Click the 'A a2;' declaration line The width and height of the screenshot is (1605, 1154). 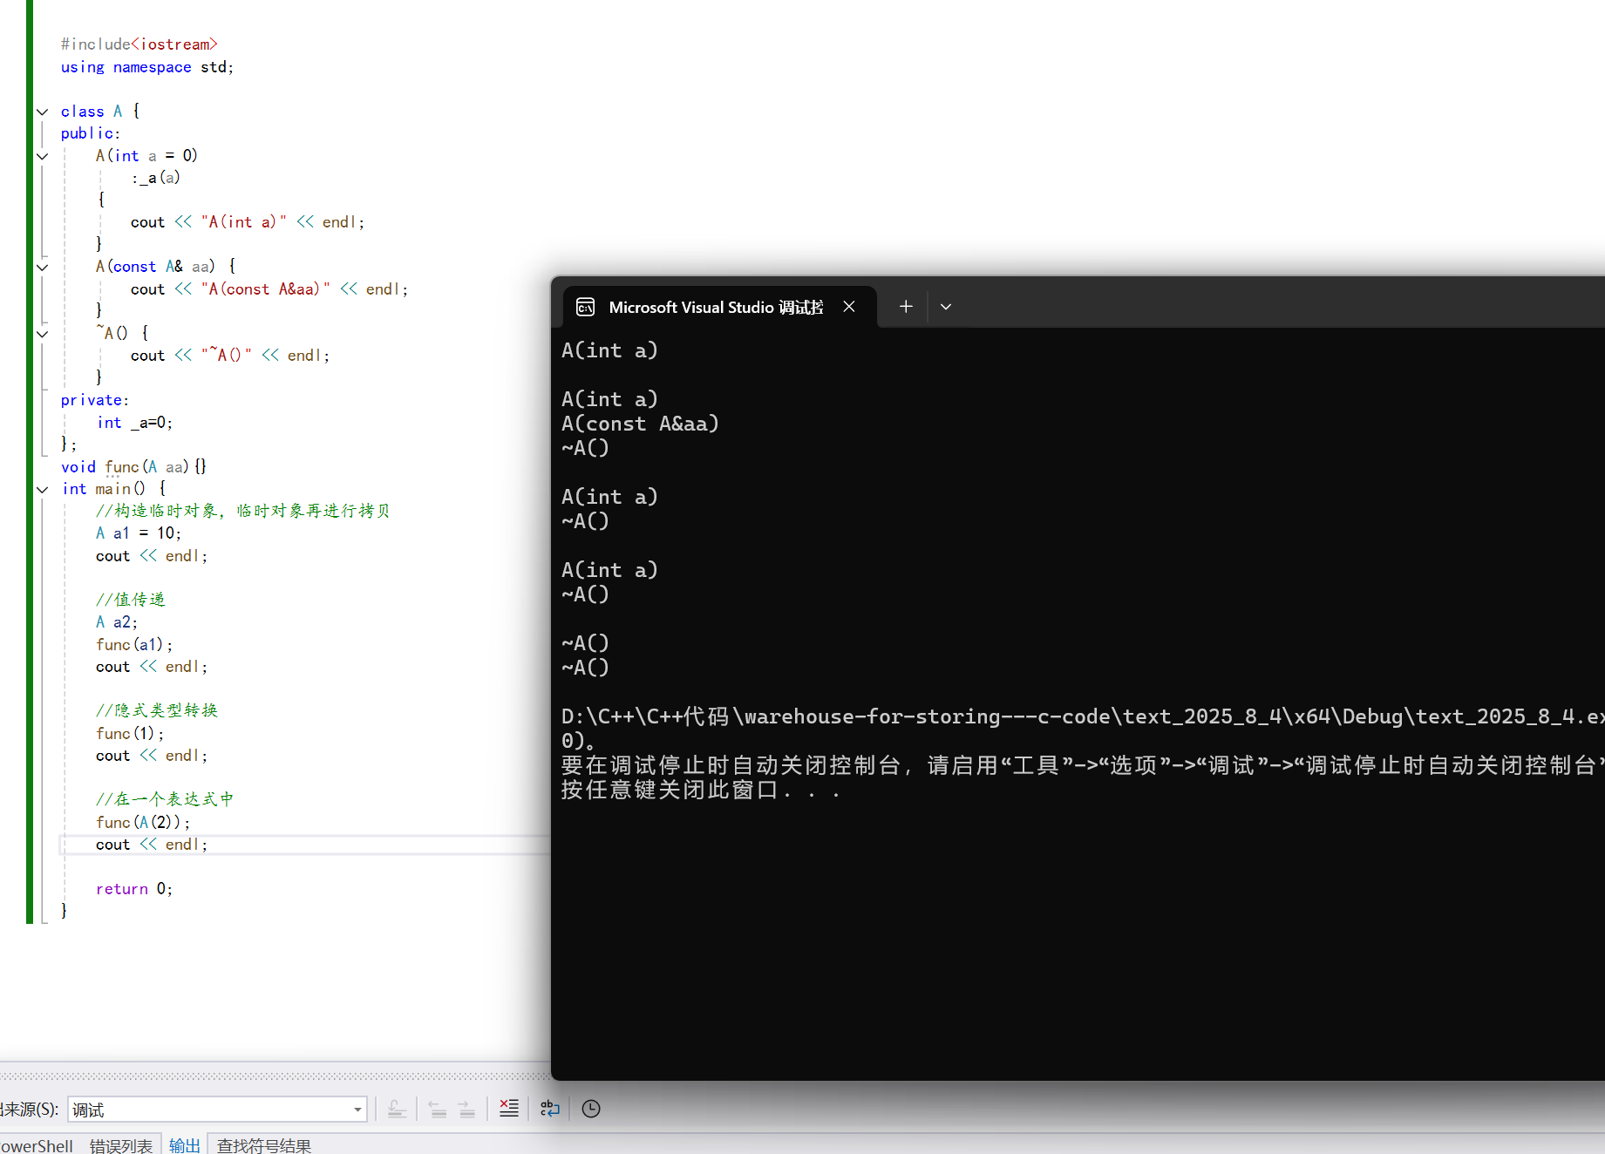(117, 622)
